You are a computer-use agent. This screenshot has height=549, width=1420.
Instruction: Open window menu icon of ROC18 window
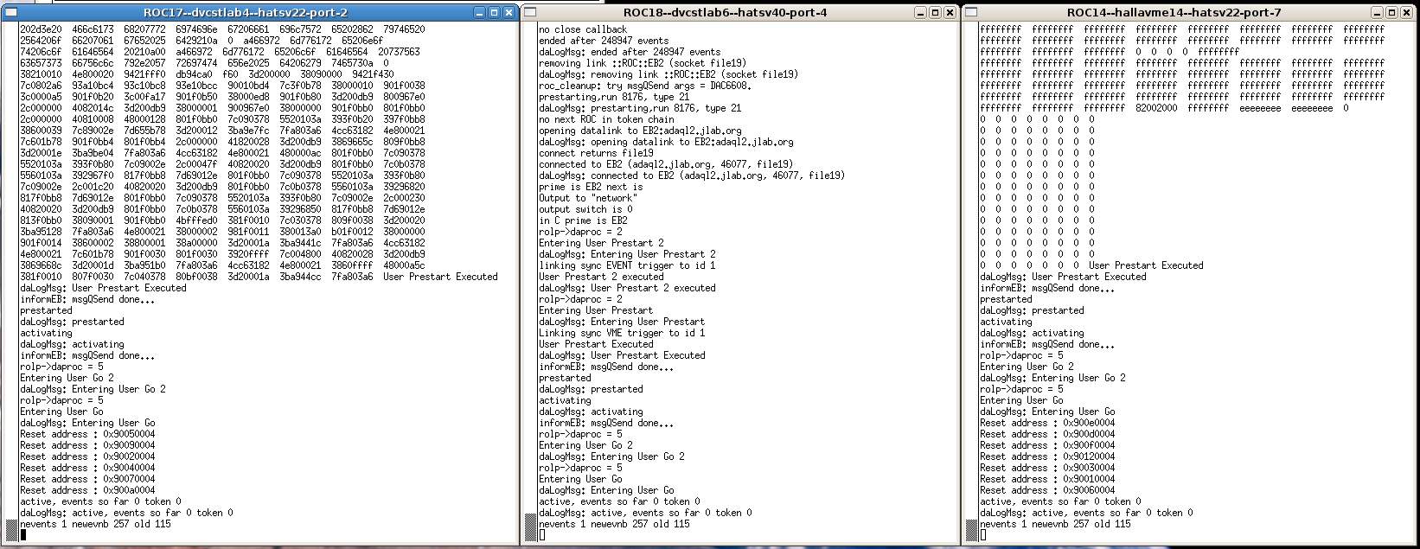(x=530, y=12)
